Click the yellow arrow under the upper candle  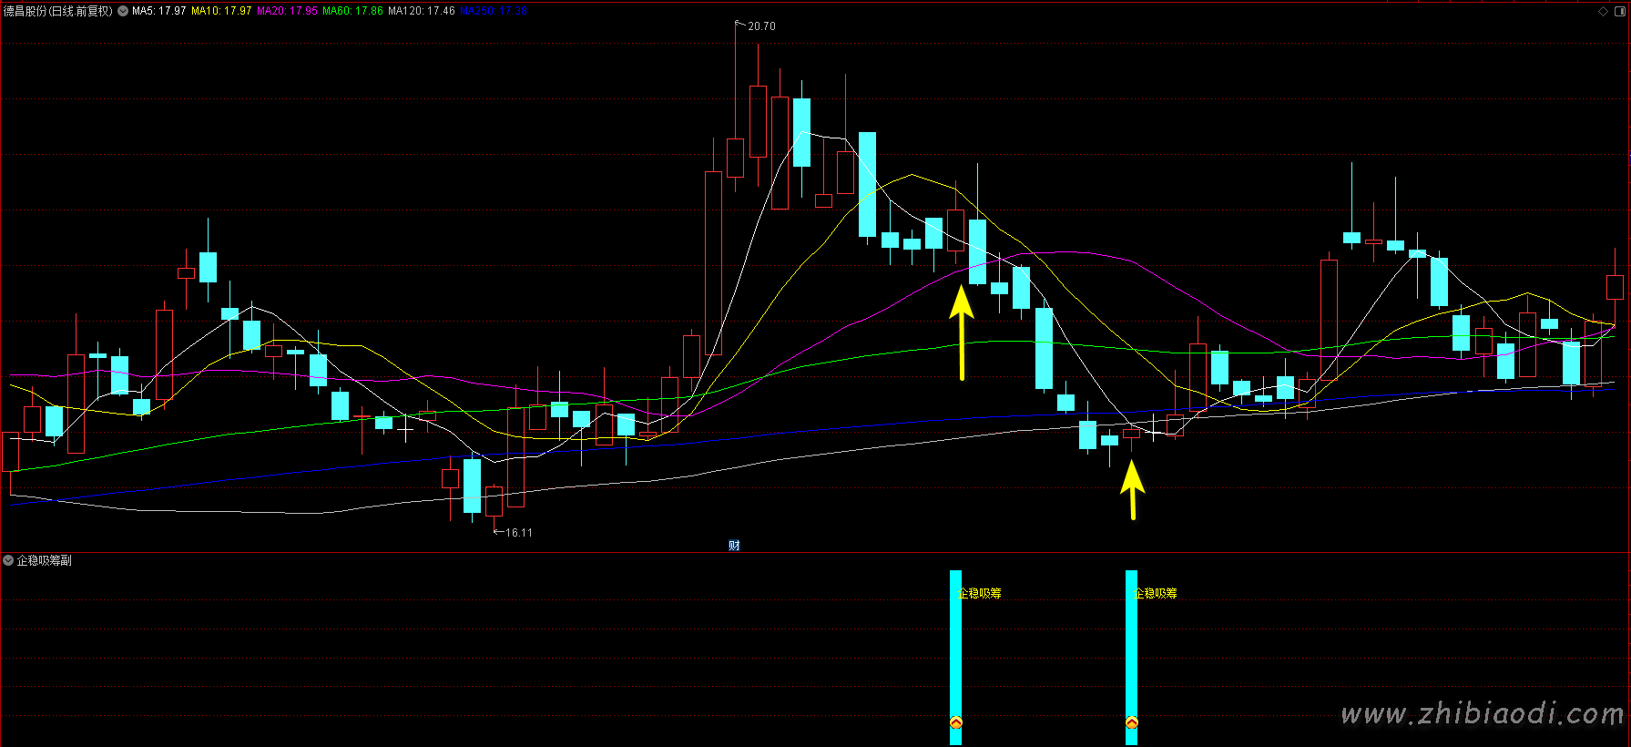point(962,333)
